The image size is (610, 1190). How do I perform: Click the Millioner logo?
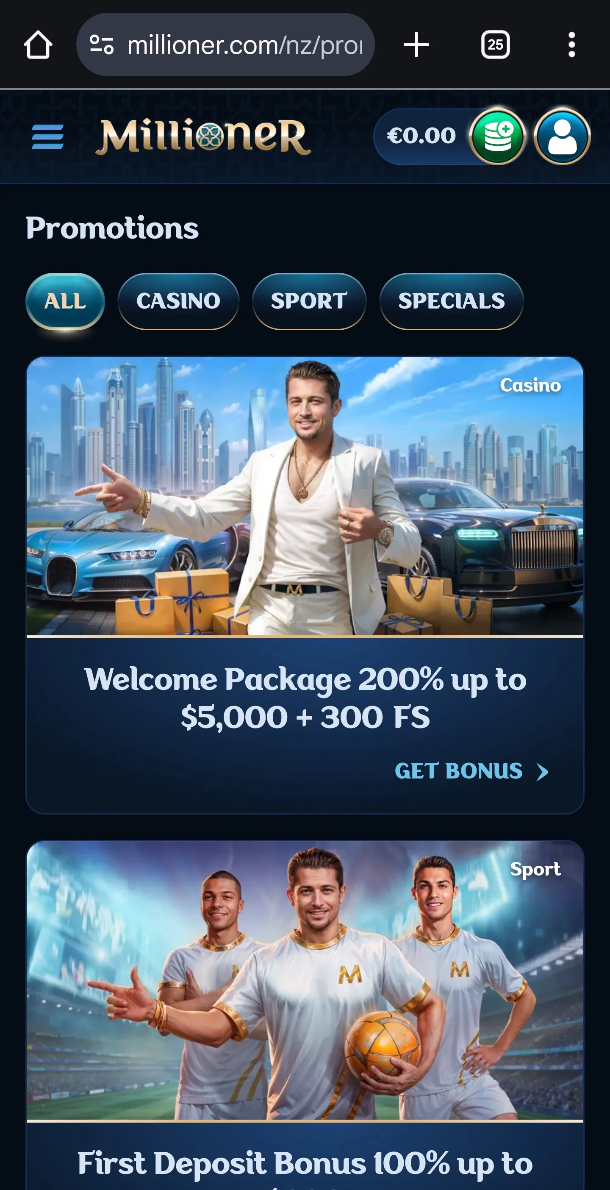pyautogui.click(x=203, y=136)
